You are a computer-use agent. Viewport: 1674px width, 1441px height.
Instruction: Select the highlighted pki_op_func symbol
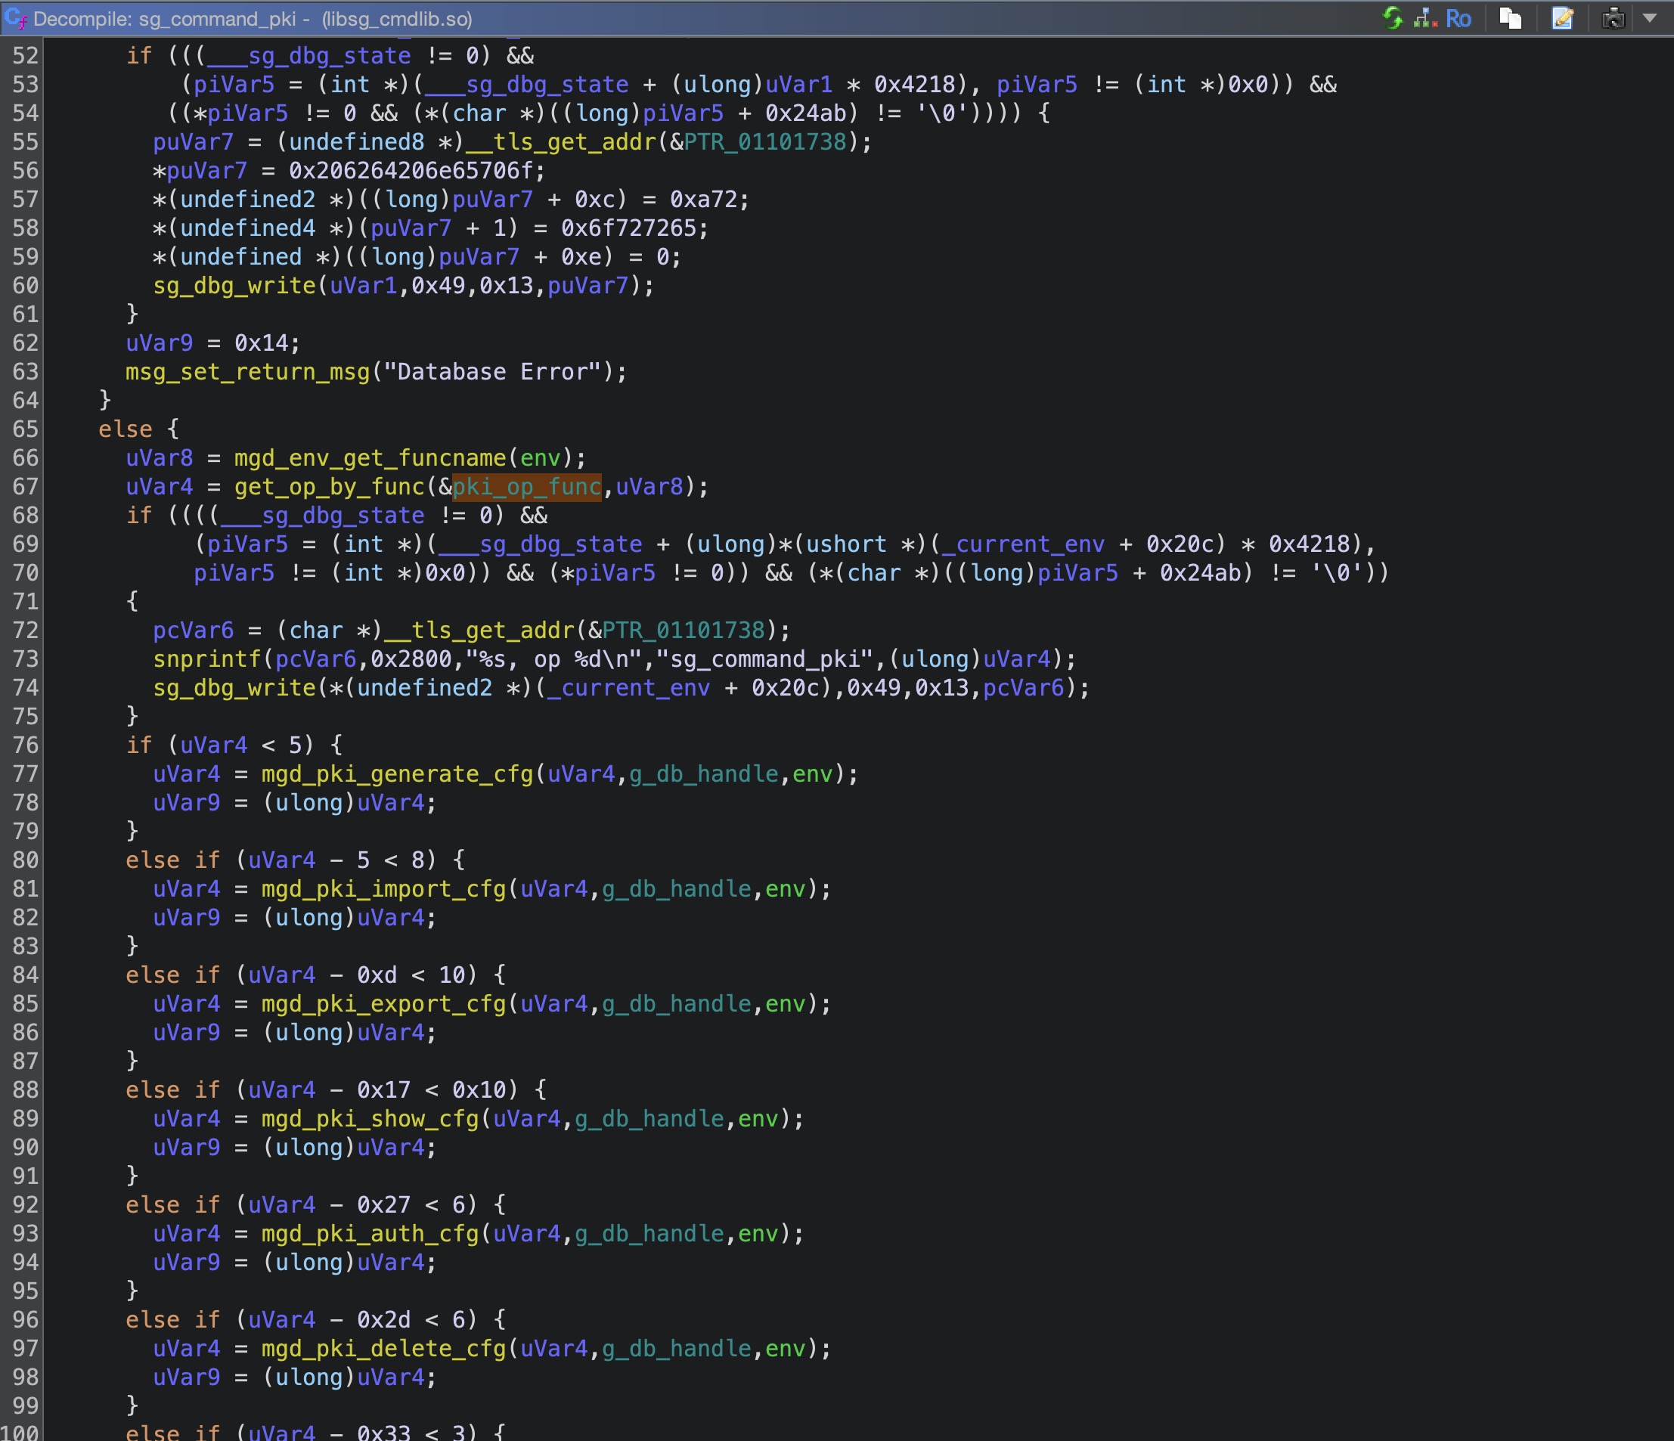click(527, 486)
